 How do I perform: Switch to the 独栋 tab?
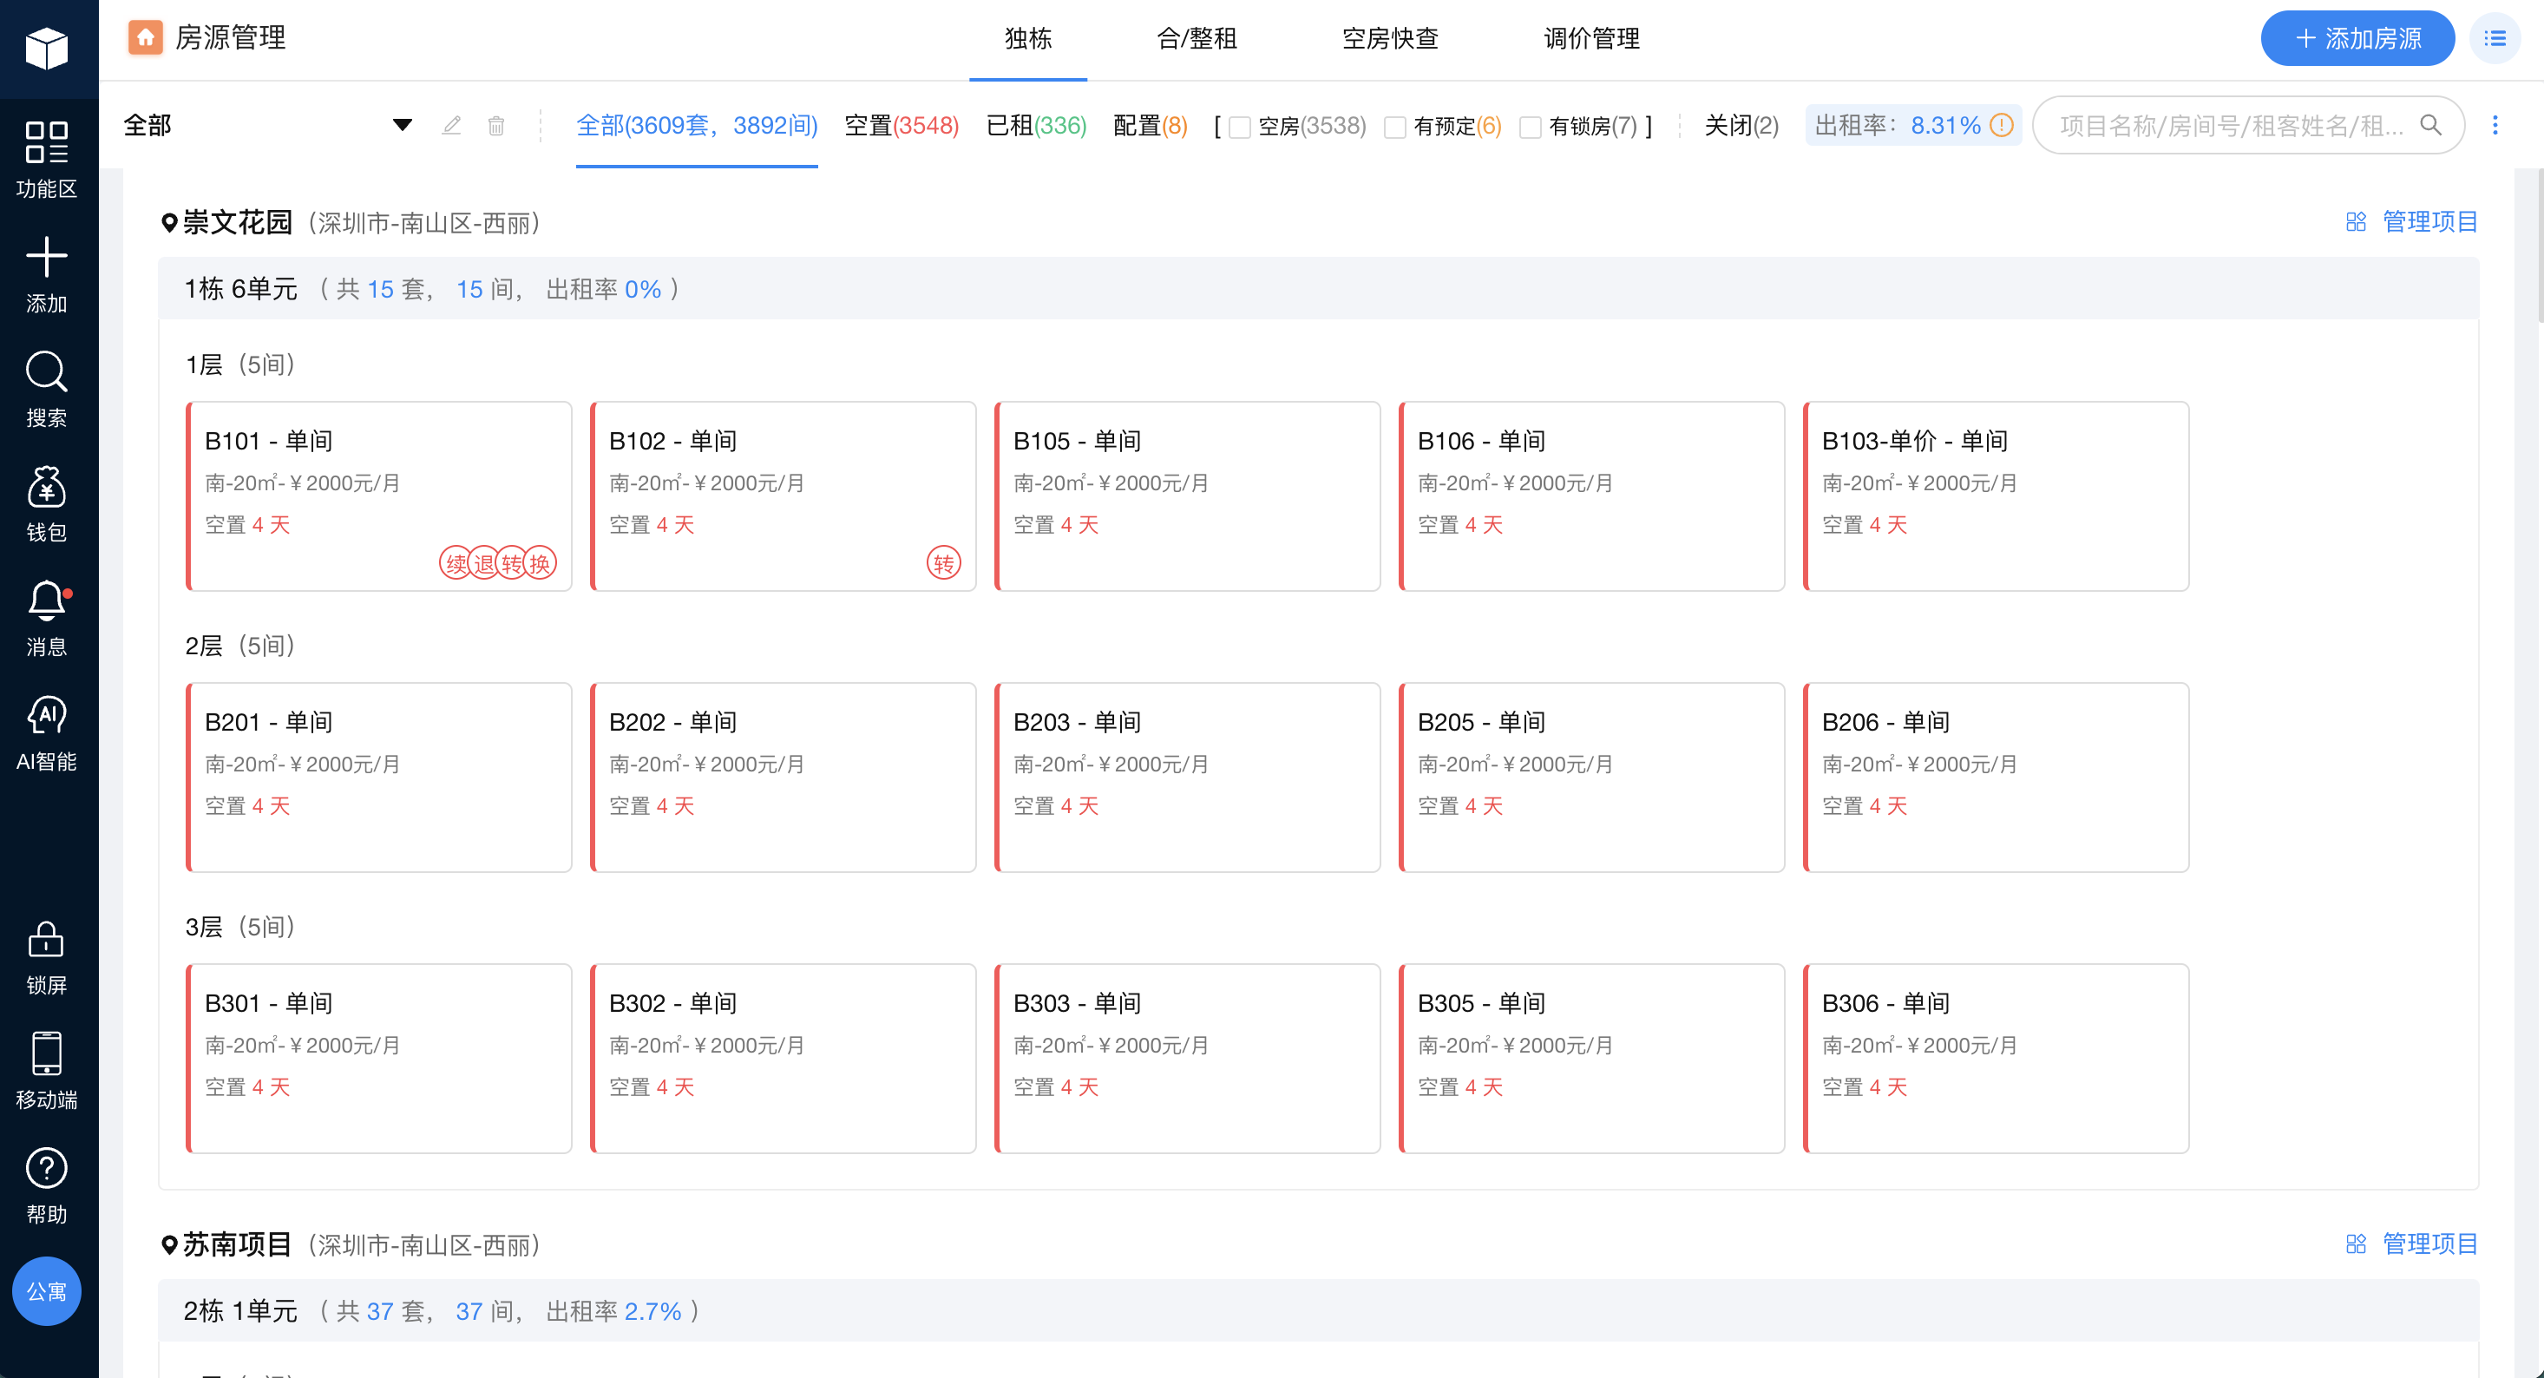click(1028, 38)
